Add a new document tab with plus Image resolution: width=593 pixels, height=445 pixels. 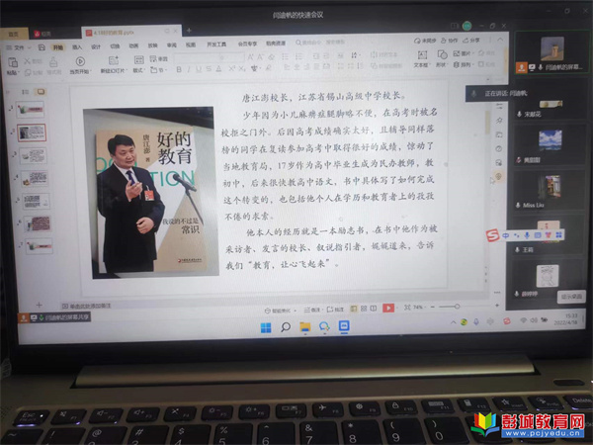(189, 30)
